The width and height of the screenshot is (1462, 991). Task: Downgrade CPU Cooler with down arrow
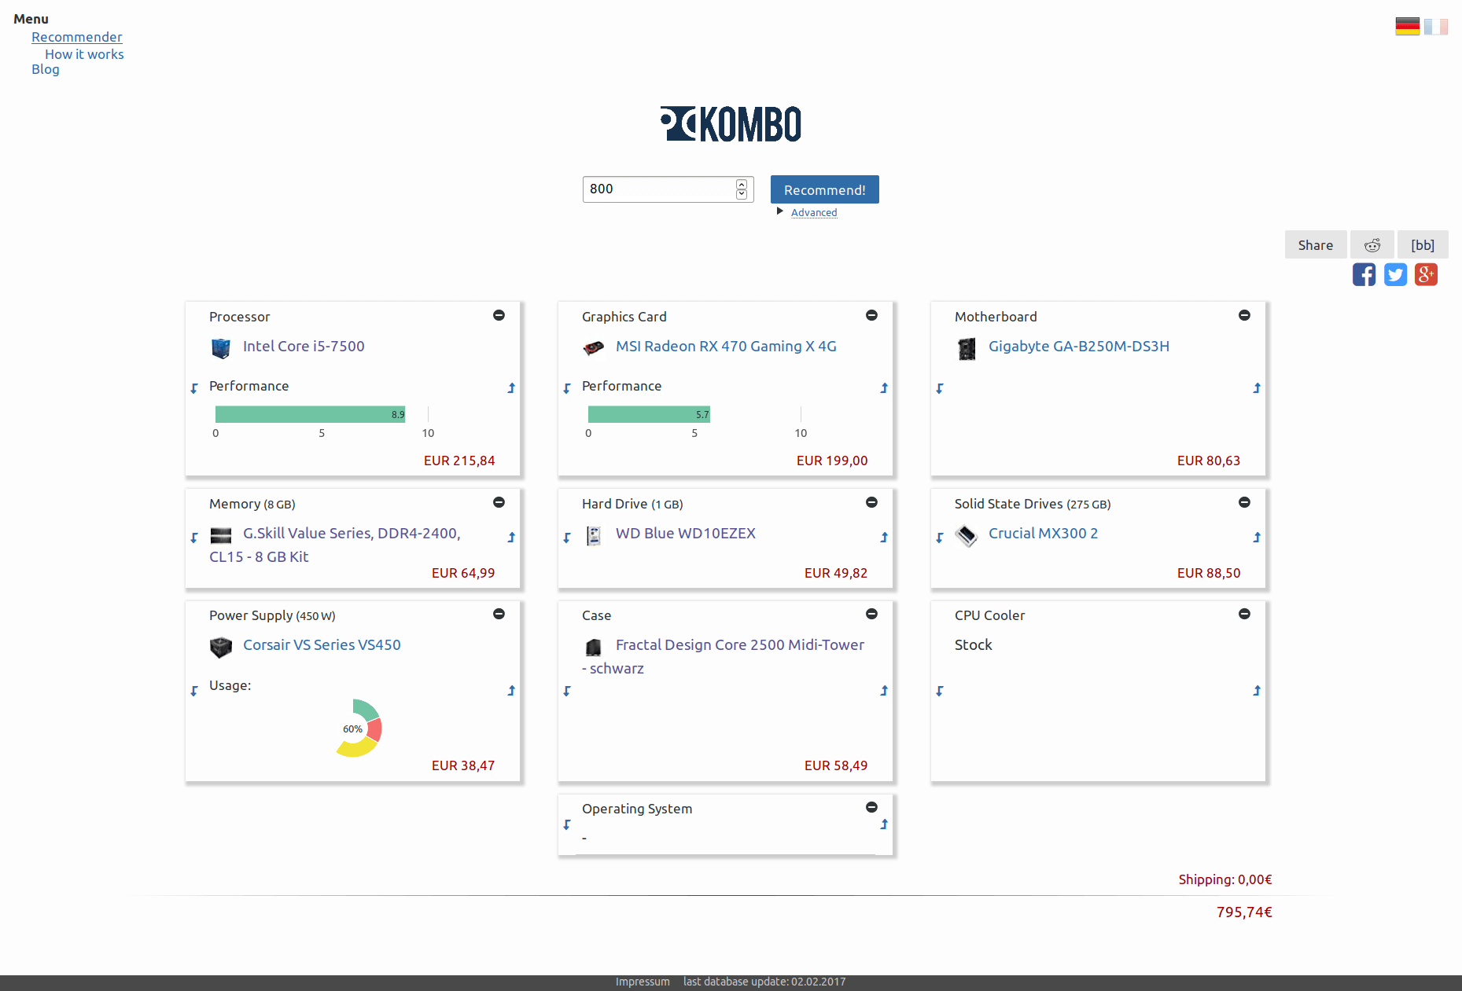pyautogui.click(x=940, y=691)
